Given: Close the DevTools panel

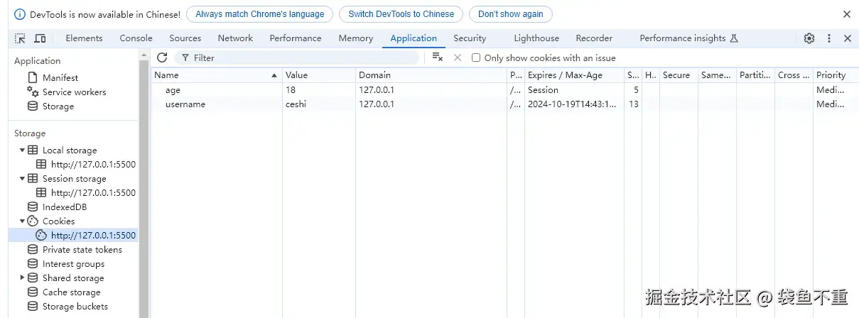Looking at the screenshot, I should (847, 38).
